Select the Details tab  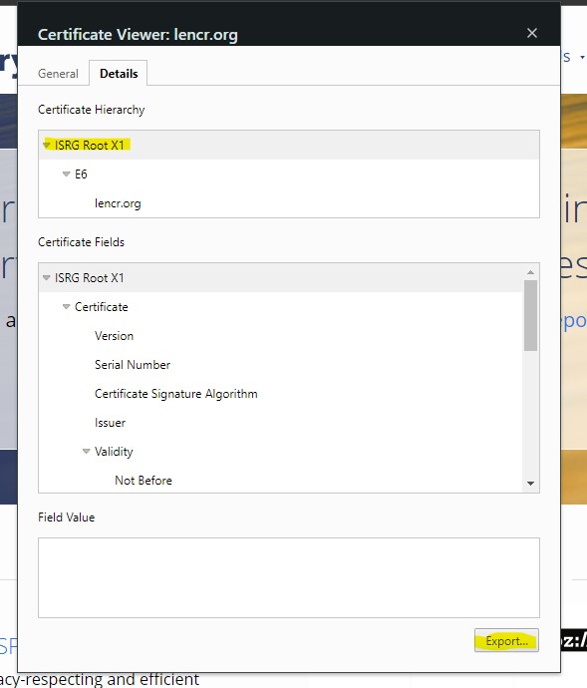119,73
